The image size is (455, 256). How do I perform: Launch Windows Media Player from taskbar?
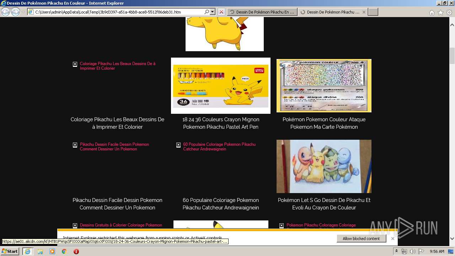[52, 251]
